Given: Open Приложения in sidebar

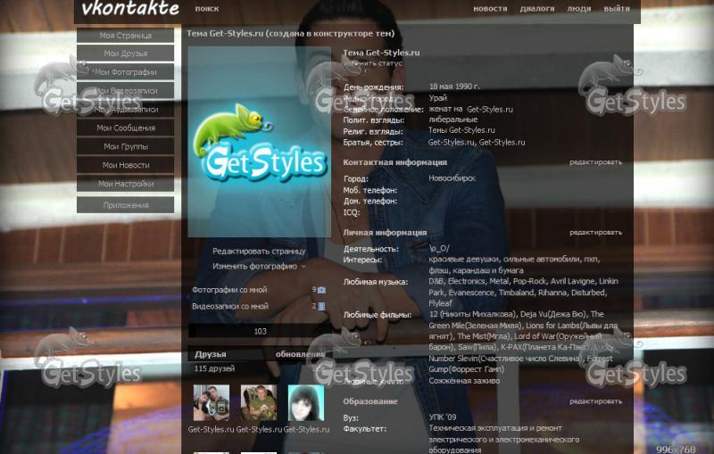Looking at the screenshot, I should click(x=125, y=205).
